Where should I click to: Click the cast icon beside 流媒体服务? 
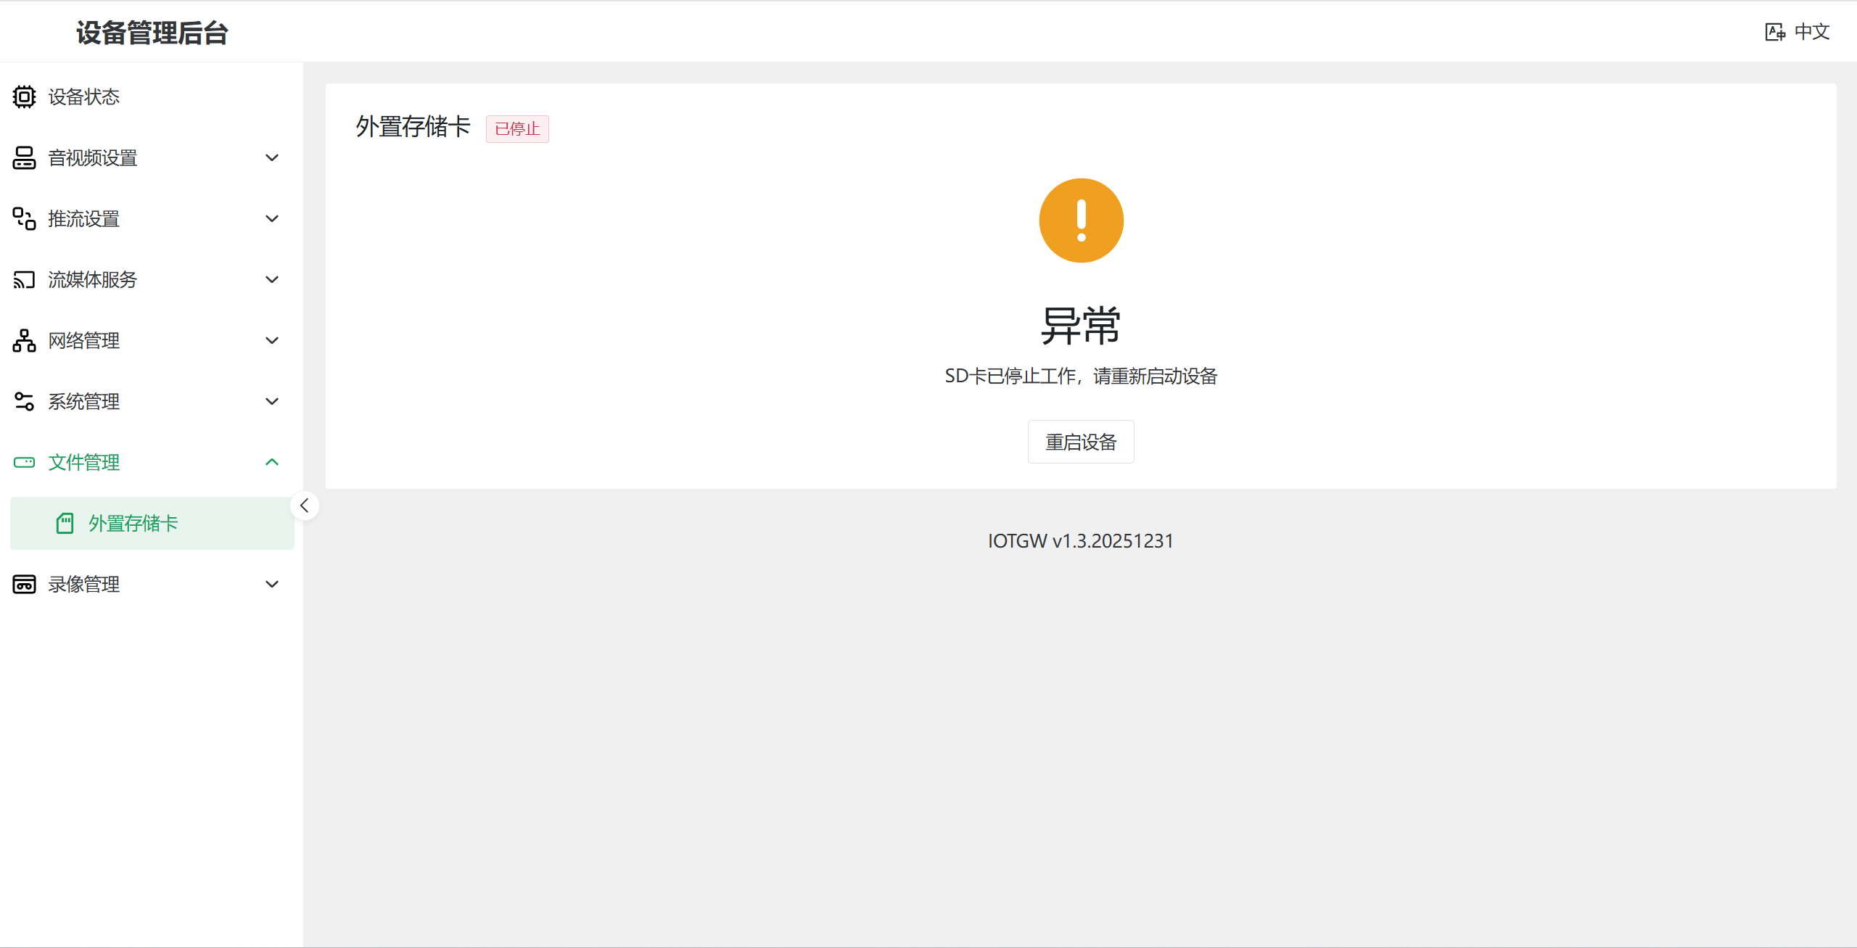point(24,279)
